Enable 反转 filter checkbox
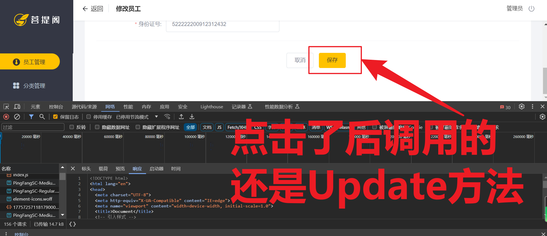Image resolution: width=547 pixels, height=236 pixels. point(72,127)
